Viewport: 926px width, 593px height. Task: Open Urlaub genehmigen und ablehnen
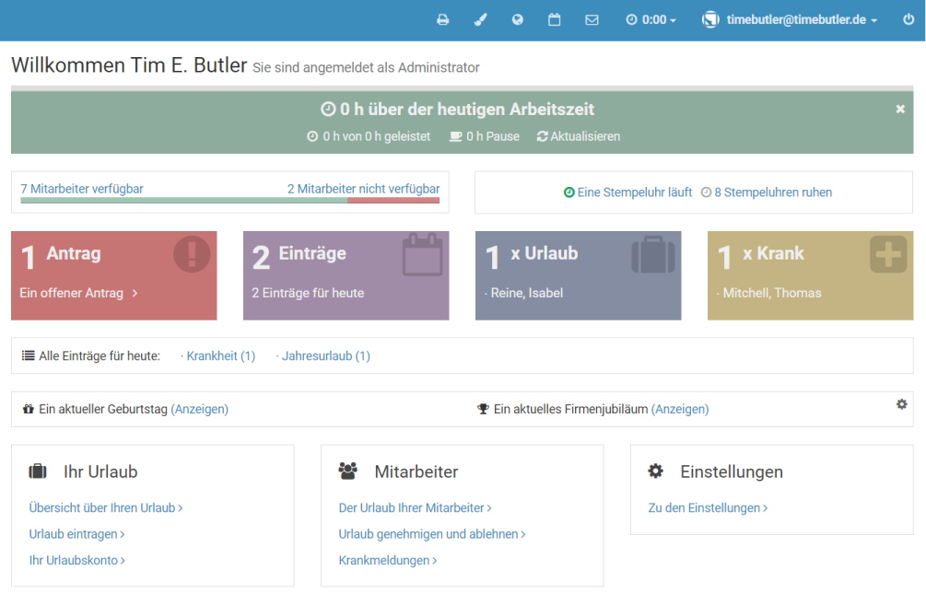click(431, 534)
